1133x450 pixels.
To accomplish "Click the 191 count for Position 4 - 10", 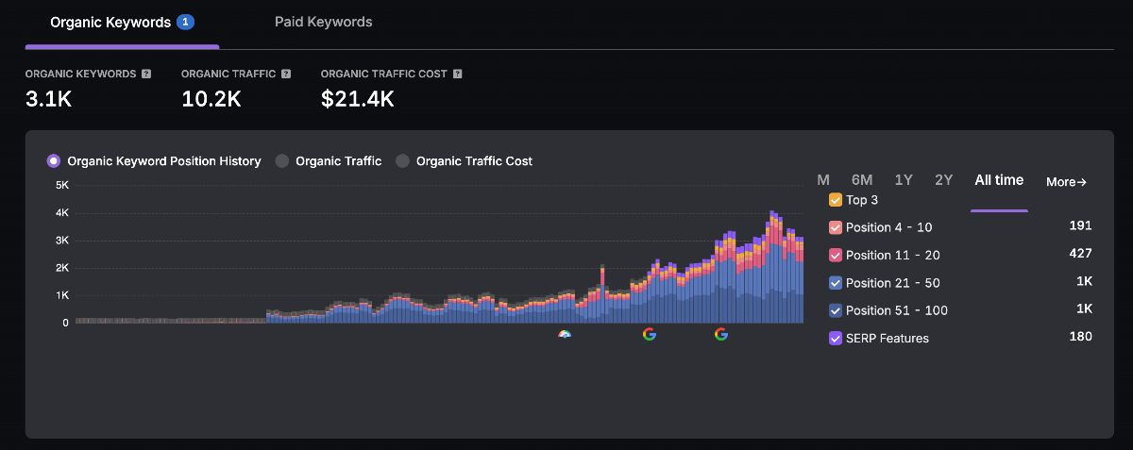I will pos(1081,225).
